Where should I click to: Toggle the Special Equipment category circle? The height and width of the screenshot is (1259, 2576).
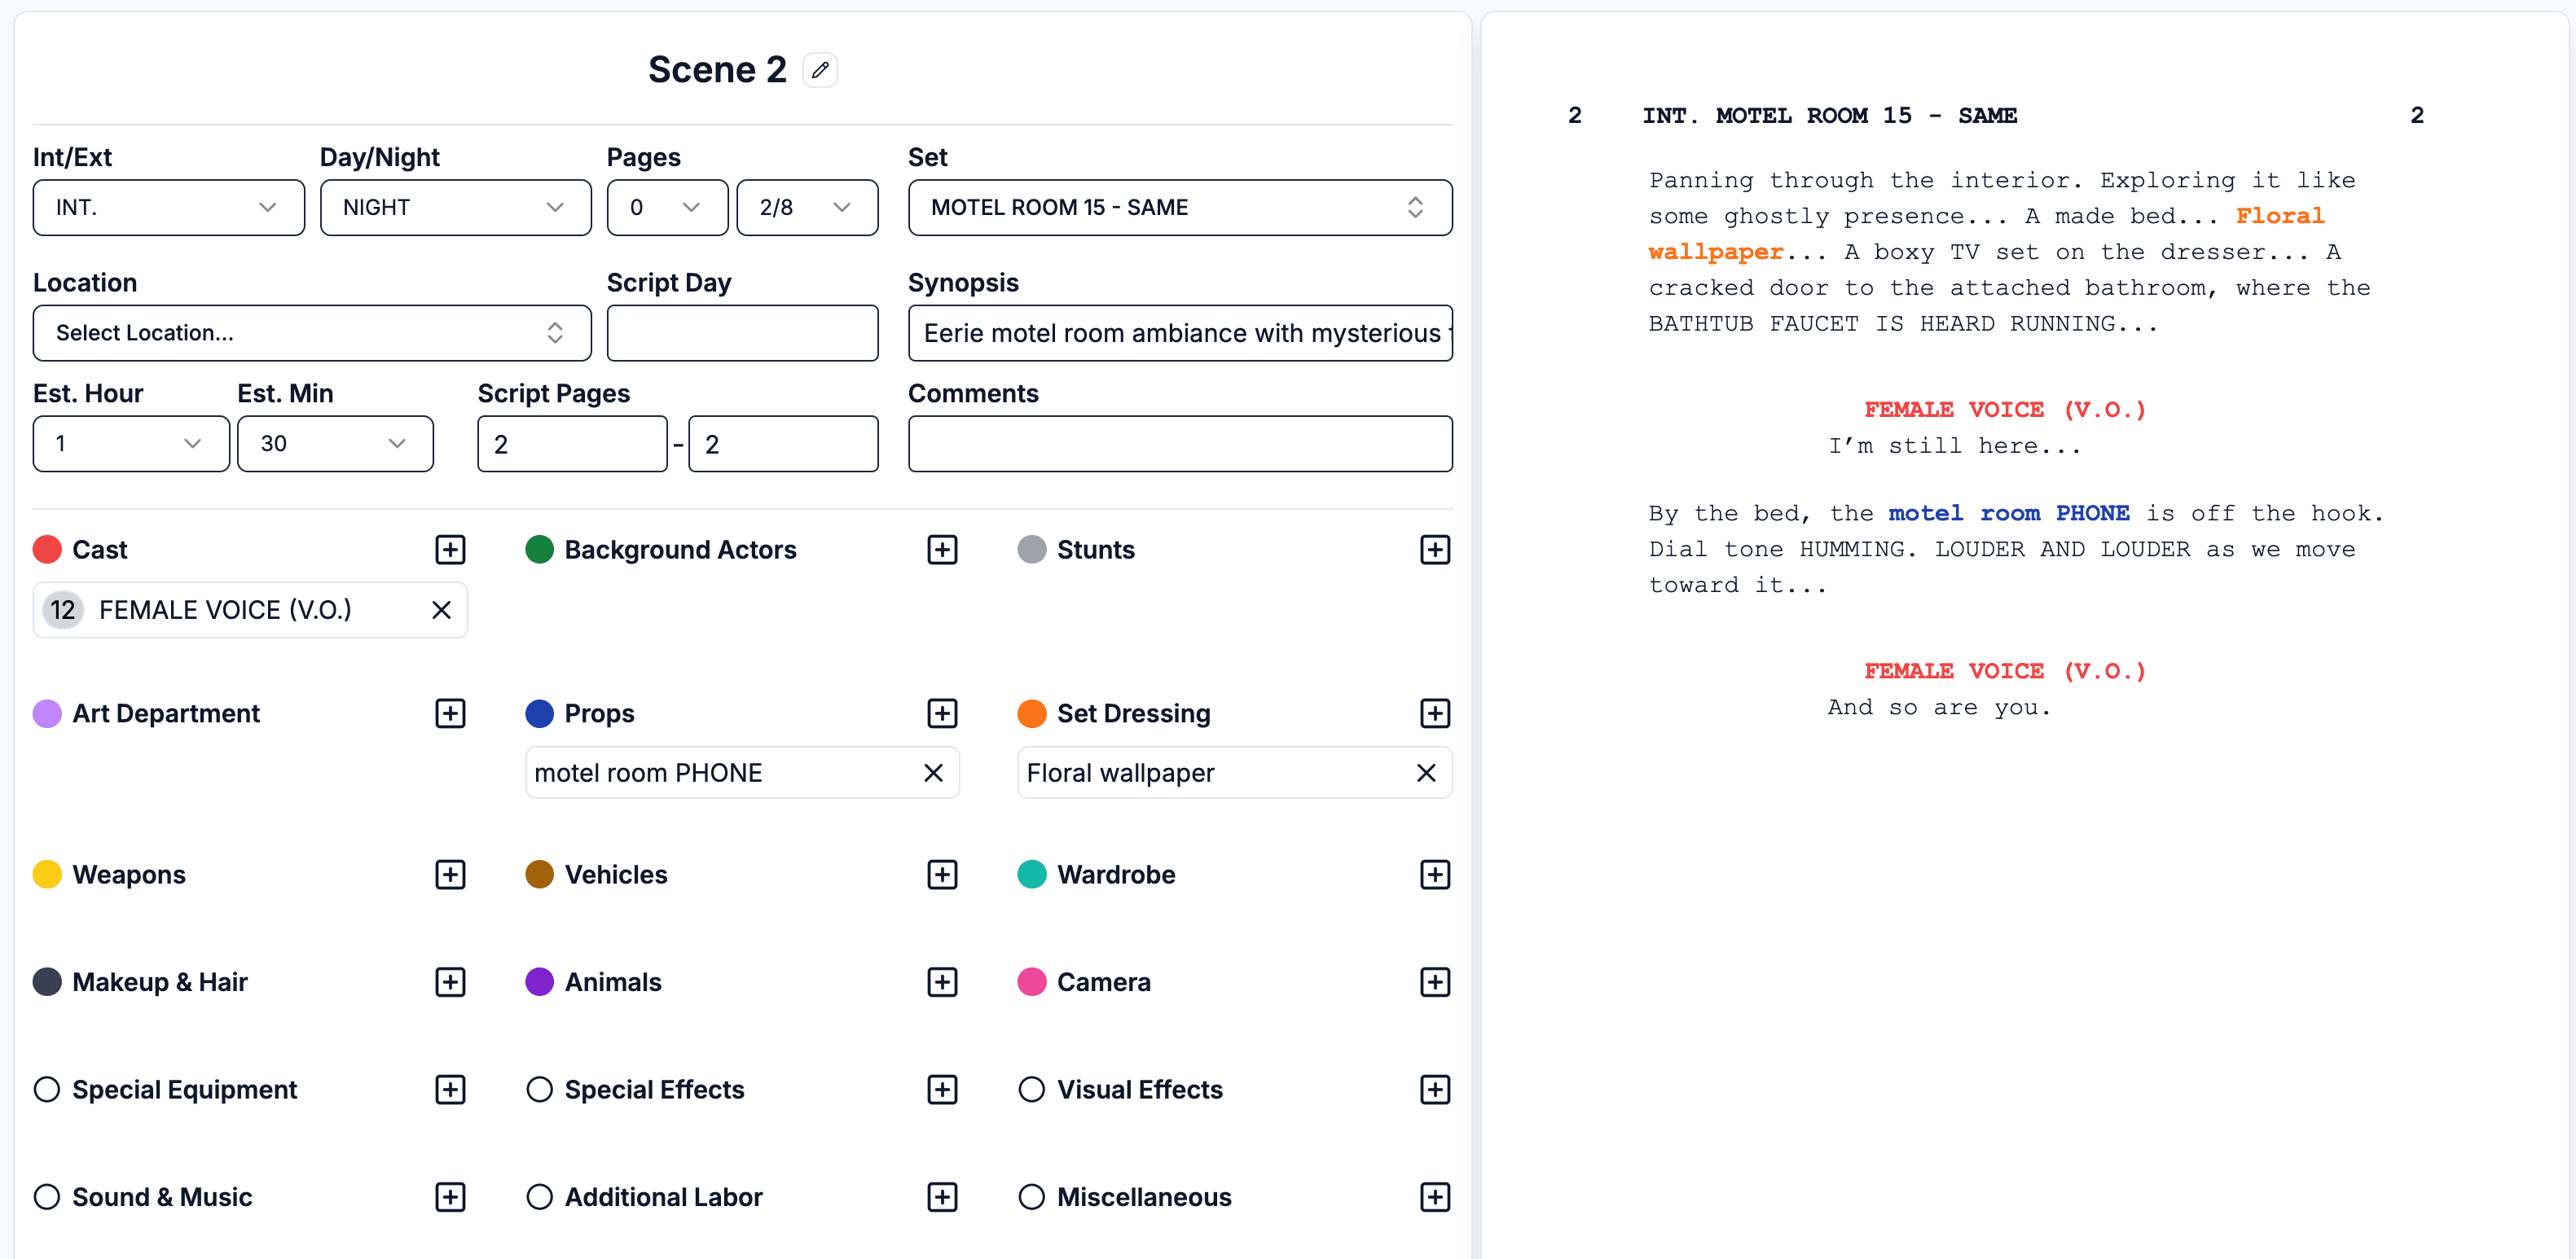click(x=46, y=1089)
